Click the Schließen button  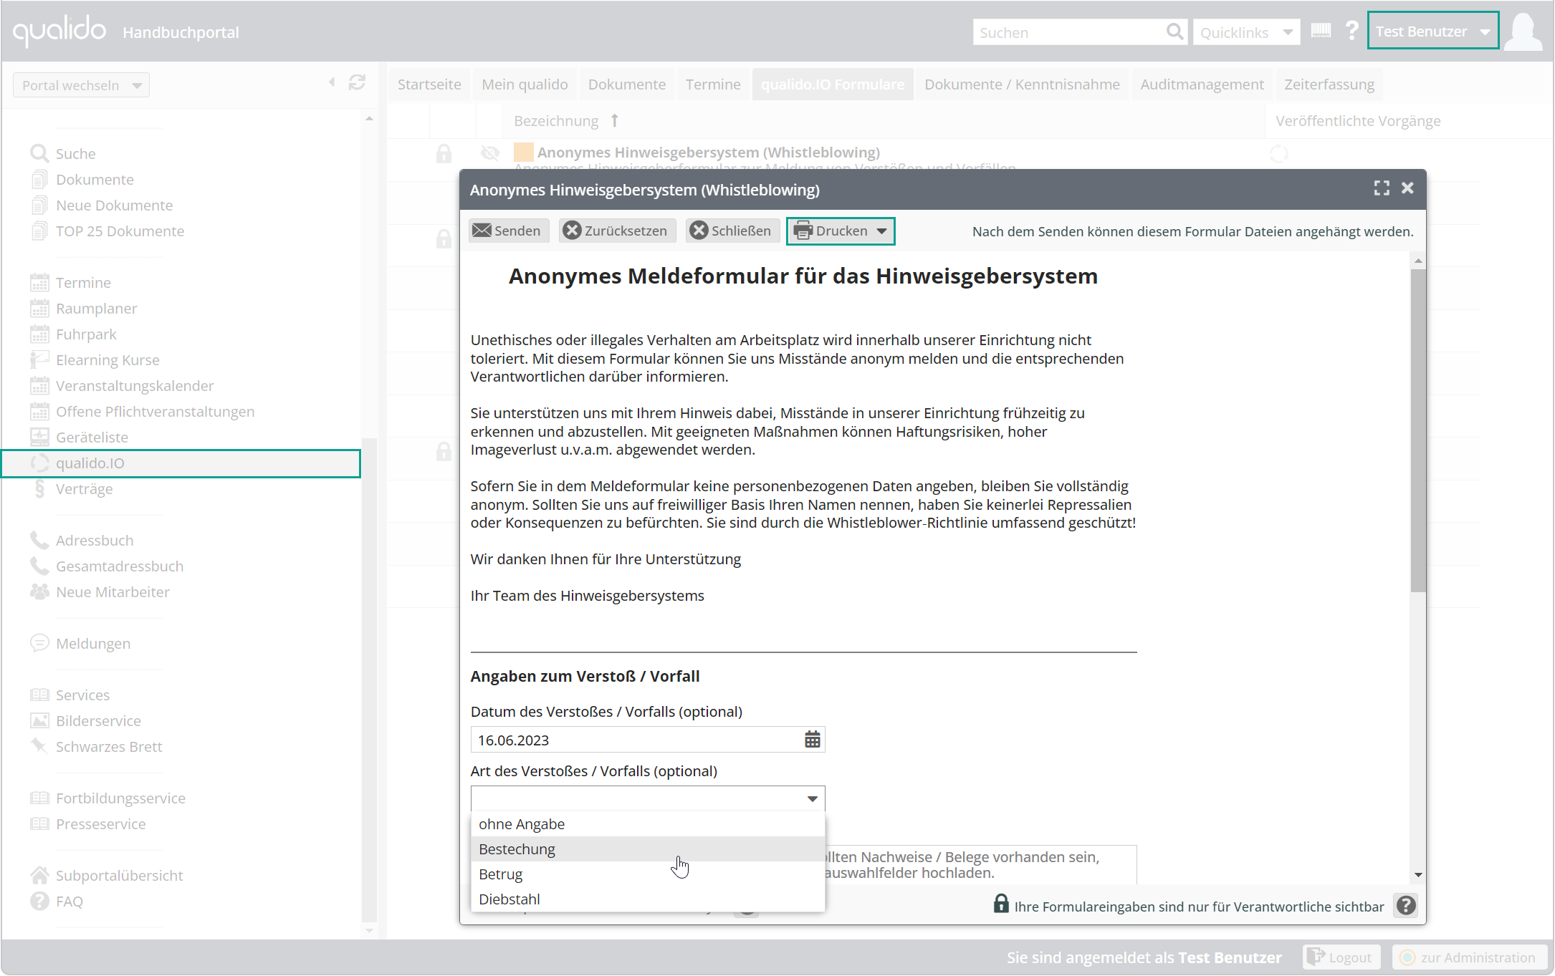coord(732,231)
